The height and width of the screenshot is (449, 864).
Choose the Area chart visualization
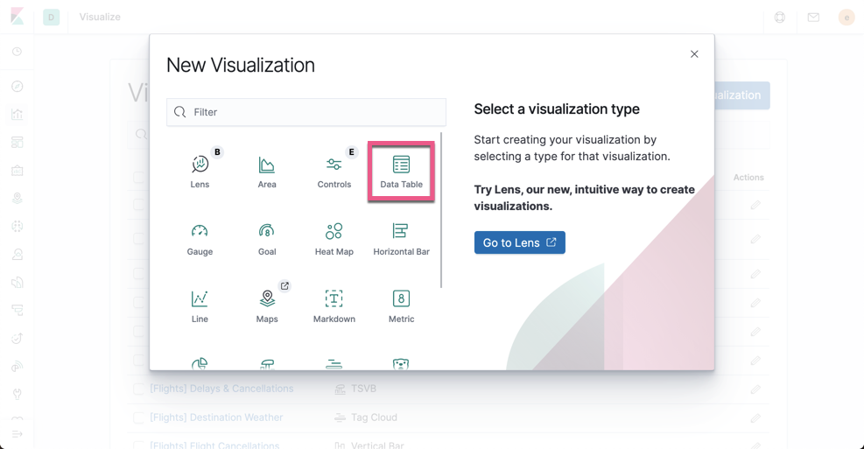click(267, 172)
